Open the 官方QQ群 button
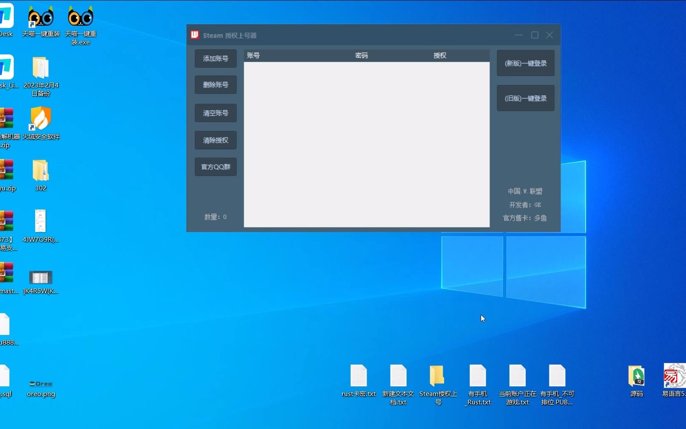686x429 pixels. 216,167
